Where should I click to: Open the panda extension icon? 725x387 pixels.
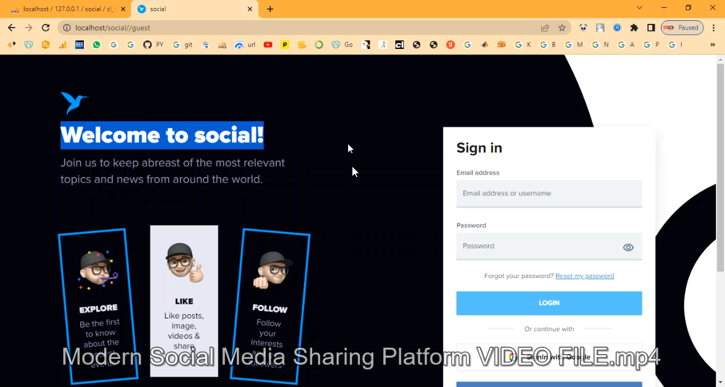click(x=584, y=28)
